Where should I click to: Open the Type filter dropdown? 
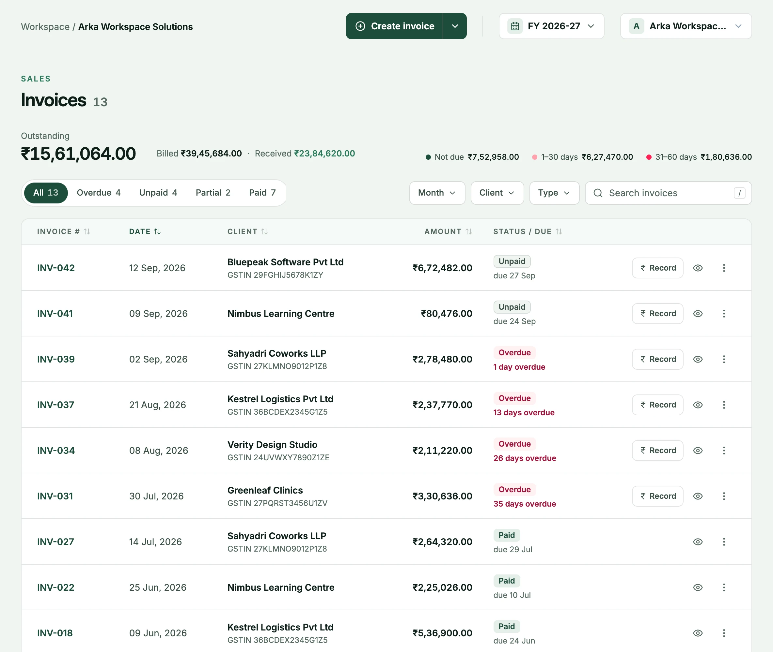pos(554,193)
